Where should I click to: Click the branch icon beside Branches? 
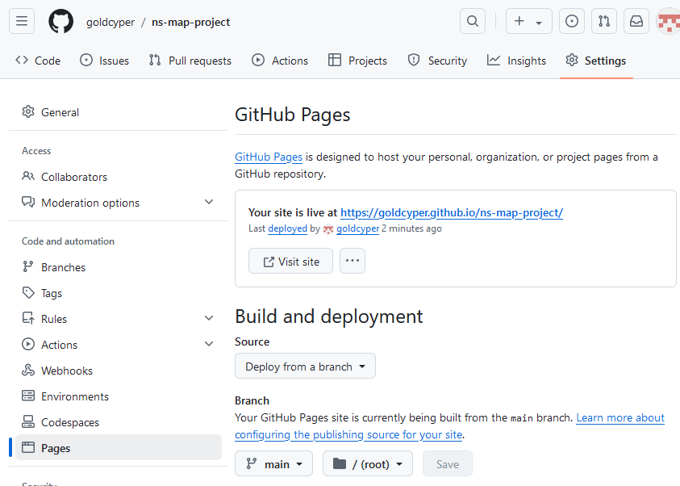[x=28, y=267]
